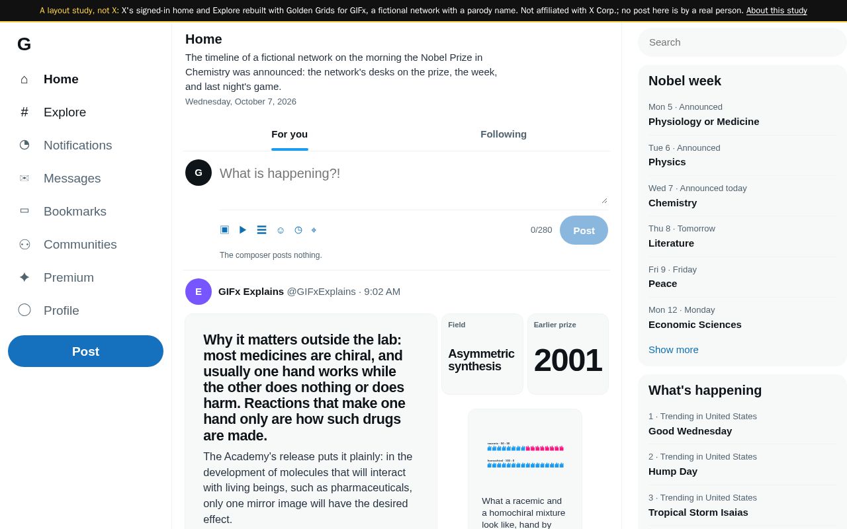Click the blue Post button in sidebar

pos(85,351)
